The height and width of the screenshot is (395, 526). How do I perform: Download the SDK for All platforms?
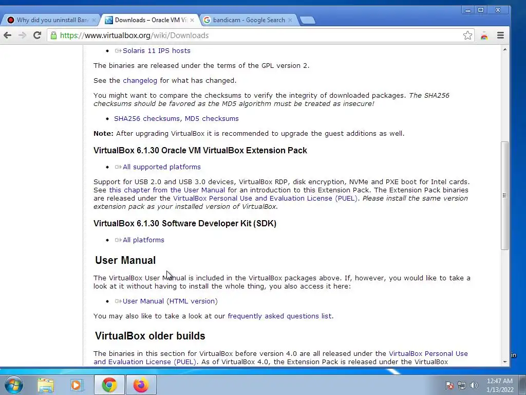(143, 240)
